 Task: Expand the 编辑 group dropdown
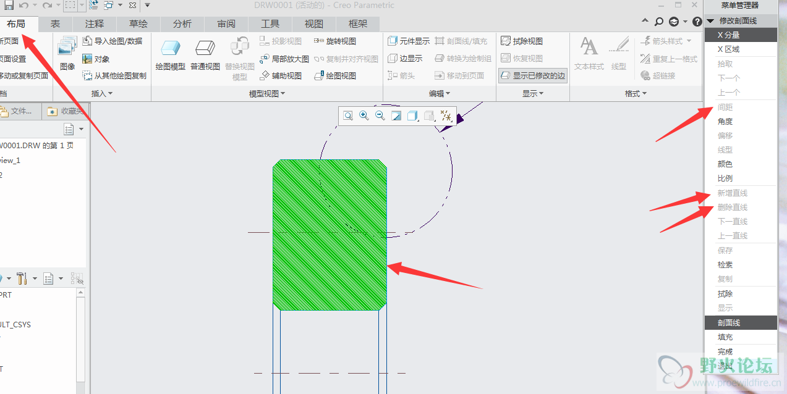click(440, 93)
